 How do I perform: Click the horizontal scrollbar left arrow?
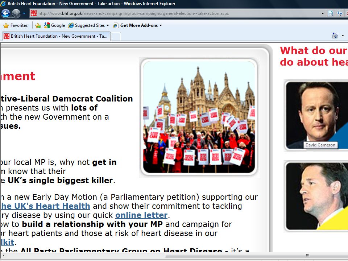[x=3, y=255]
